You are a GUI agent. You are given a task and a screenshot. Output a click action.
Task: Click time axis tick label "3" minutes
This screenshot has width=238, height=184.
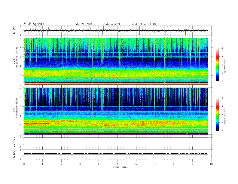pos(80,164)
